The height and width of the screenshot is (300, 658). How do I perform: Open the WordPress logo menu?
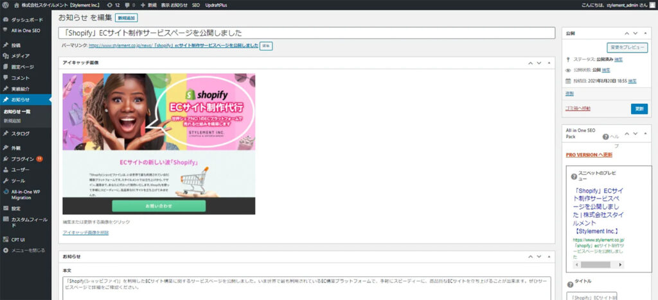(x=5, y=5)
